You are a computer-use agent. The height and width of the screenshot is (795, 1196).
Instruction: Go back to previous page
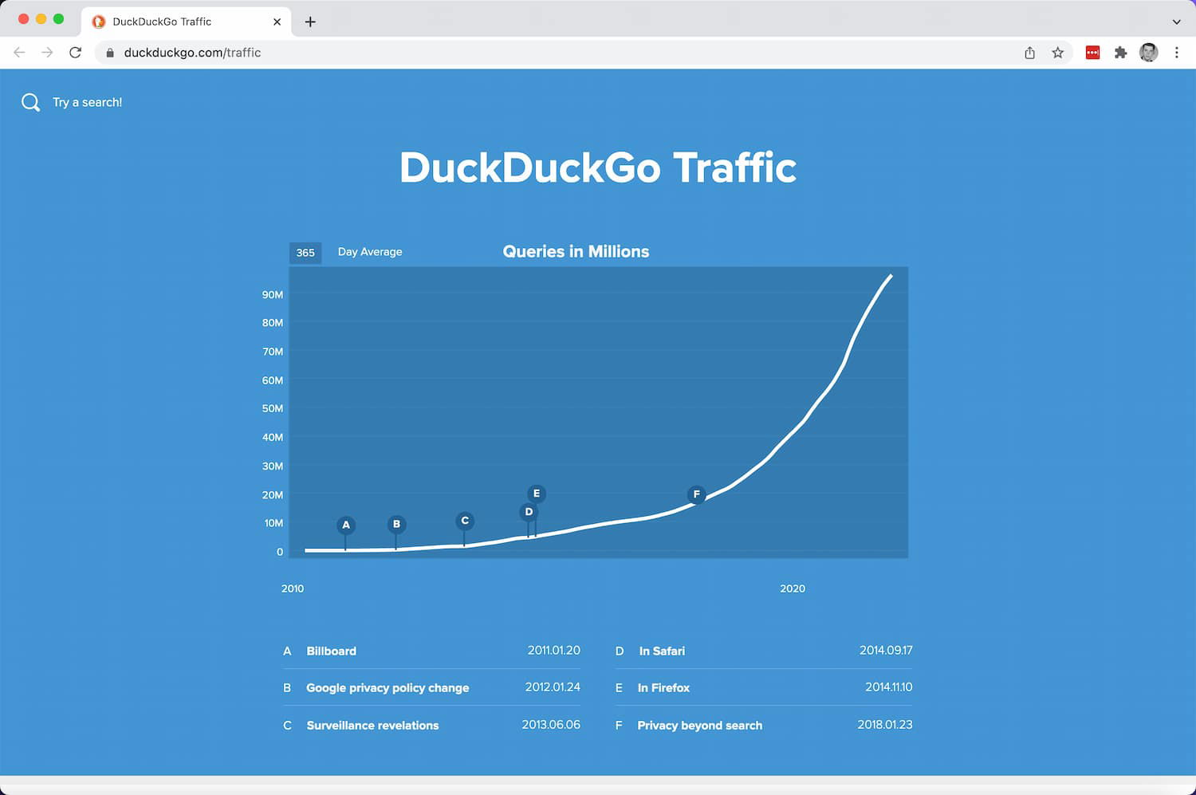pos(19,53)
